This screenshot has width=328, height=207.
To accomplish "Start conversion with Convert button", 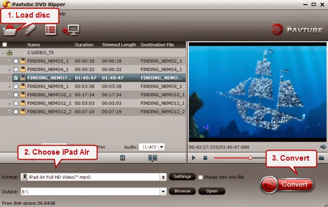I will 287,184.
